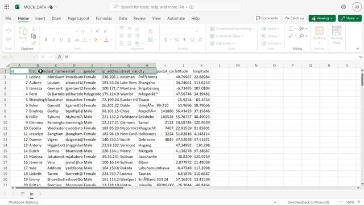
Task: Open Cell Styles dropdown
Action: [x=222, y=43]
